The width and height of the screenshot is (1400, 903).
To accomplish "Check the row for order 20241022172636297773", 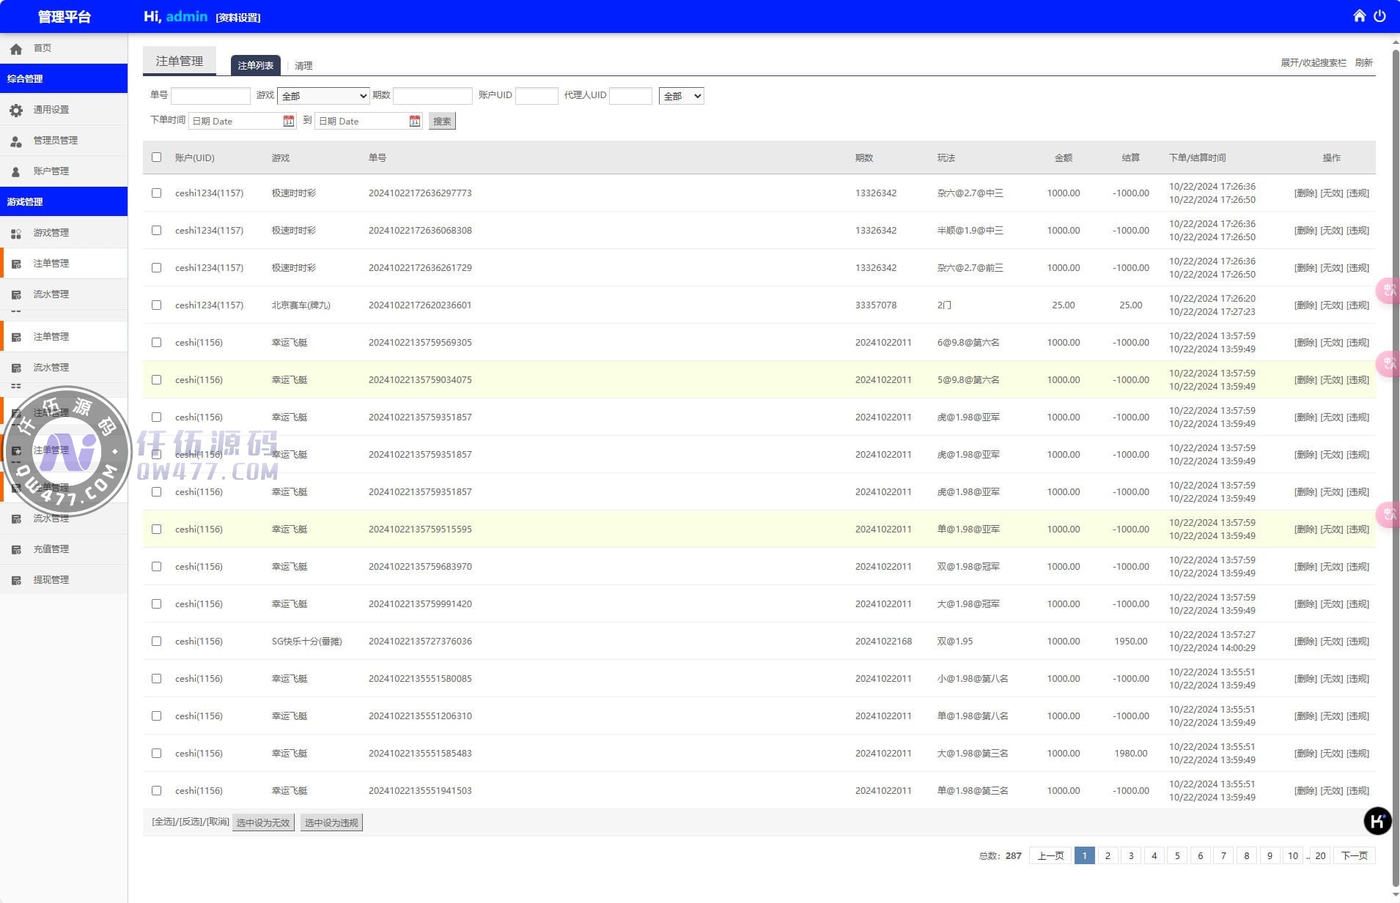I will [x=156, y=193].
